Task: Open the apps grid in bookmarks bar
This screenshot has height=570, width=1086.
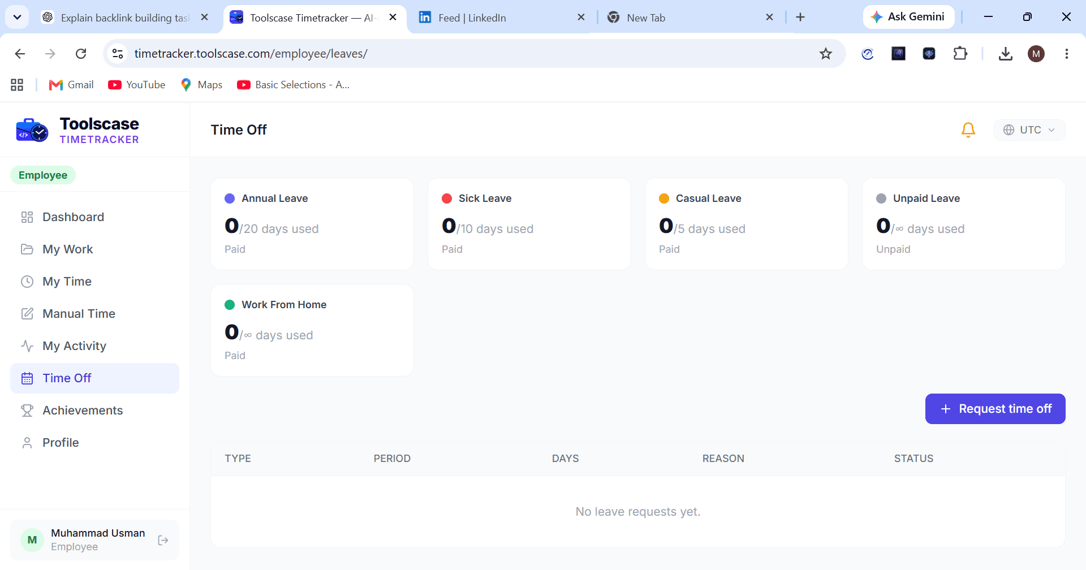Action: coord(17,85)
